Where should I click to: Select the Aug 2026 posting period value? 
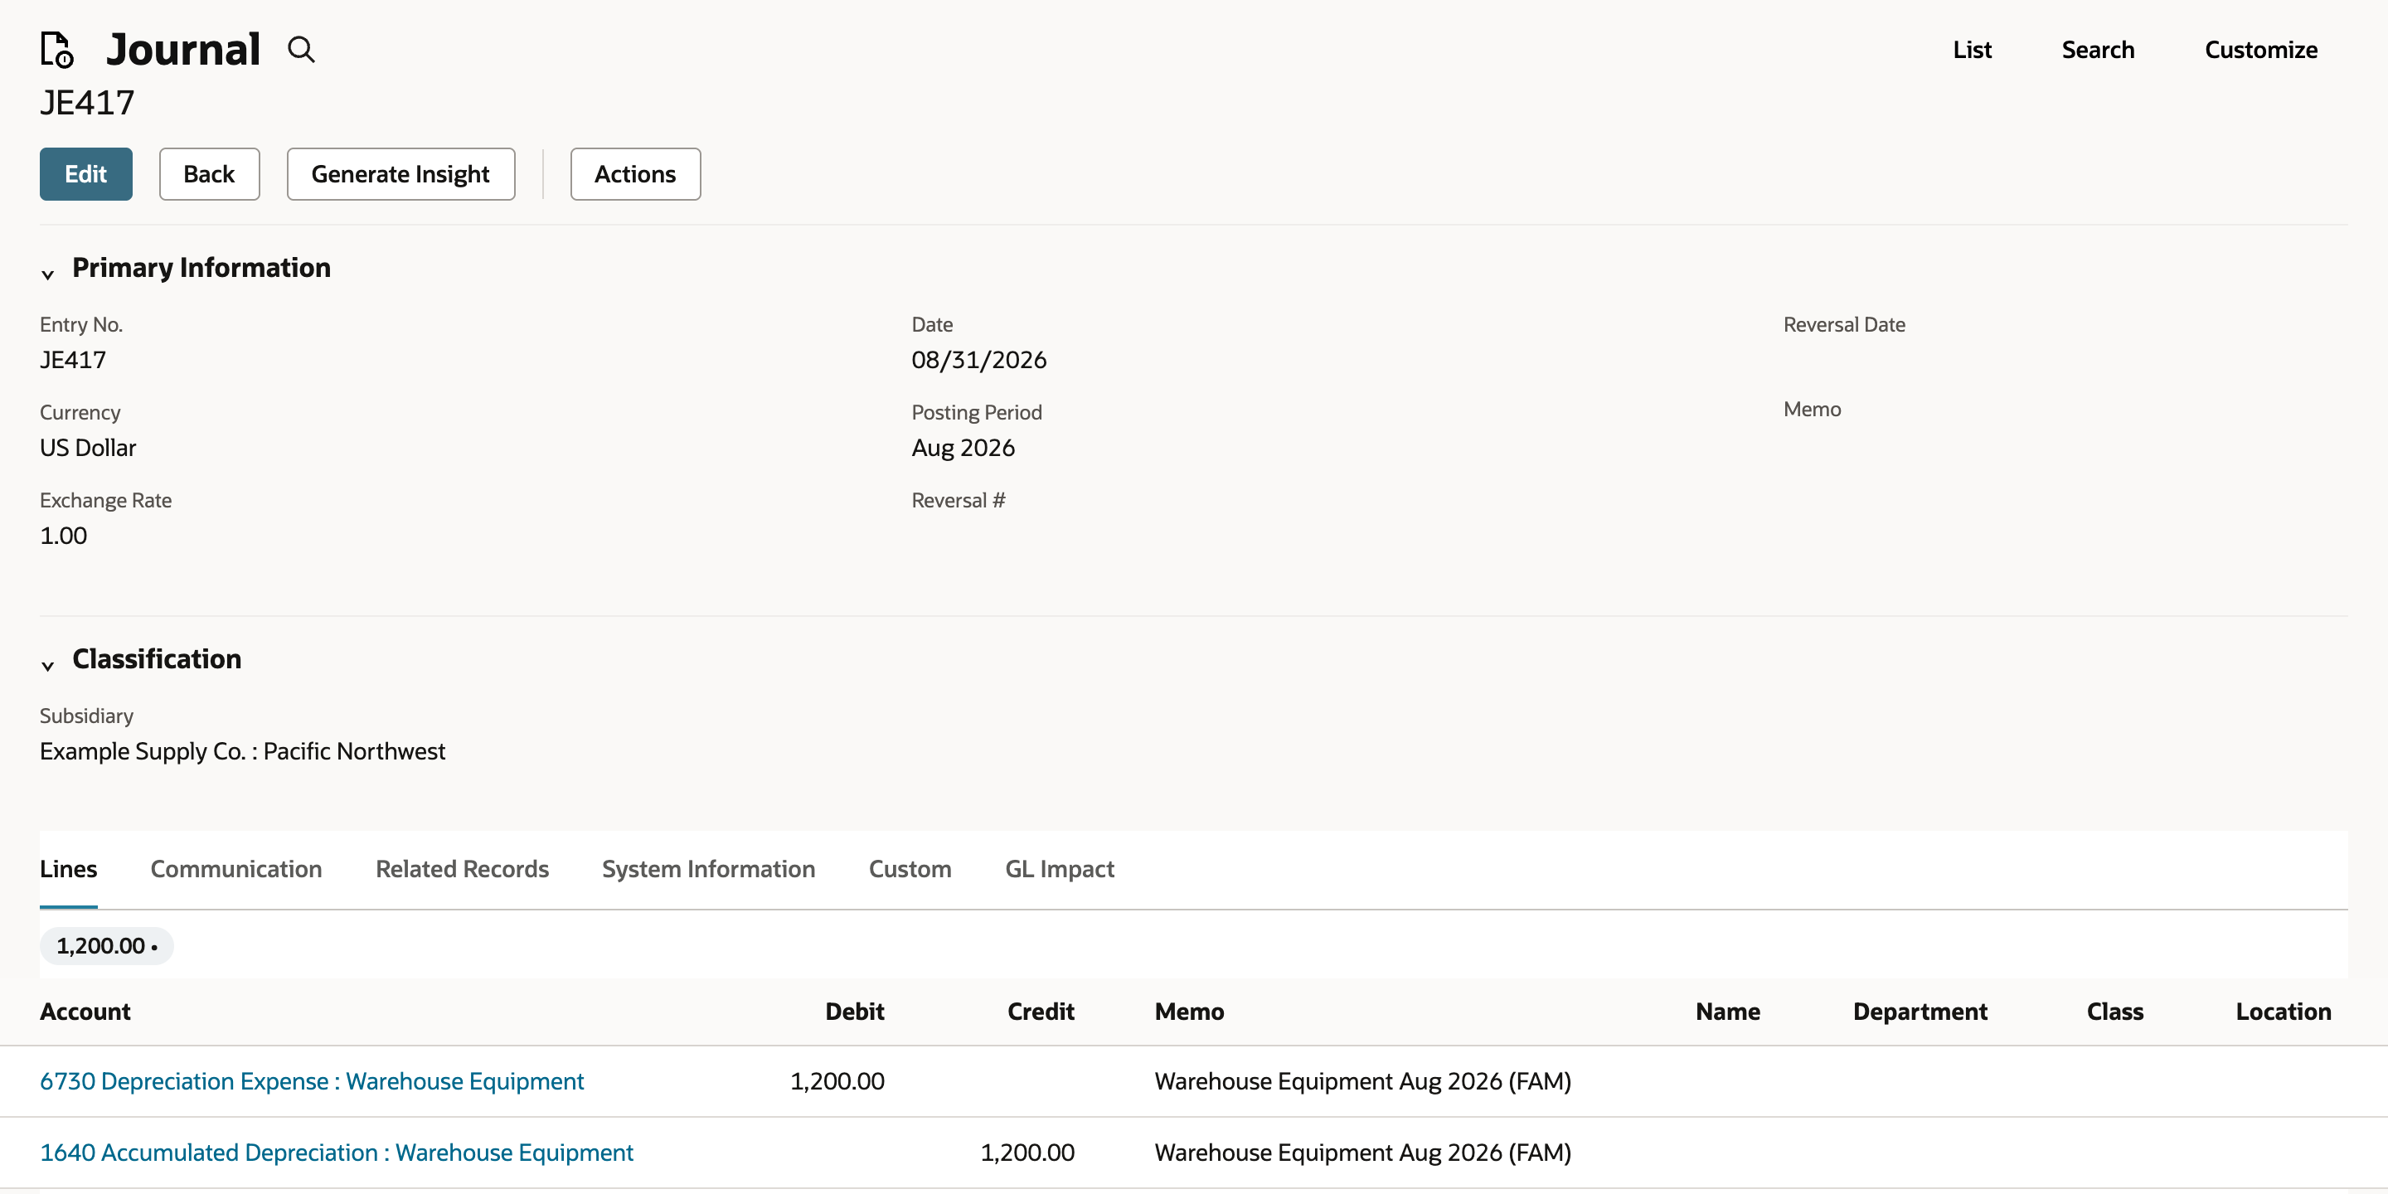pyautogui.click(x=963, y=448)
